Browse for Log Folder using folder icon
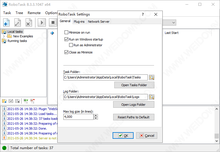This screenshot has width=220, height=152. click(x=152, y=97)
